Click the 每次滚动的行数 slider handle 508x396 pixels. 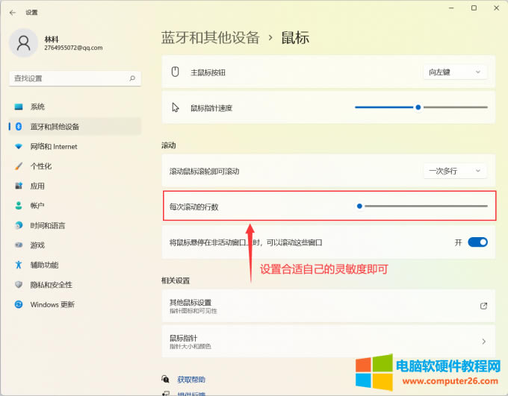click(359, 206)
